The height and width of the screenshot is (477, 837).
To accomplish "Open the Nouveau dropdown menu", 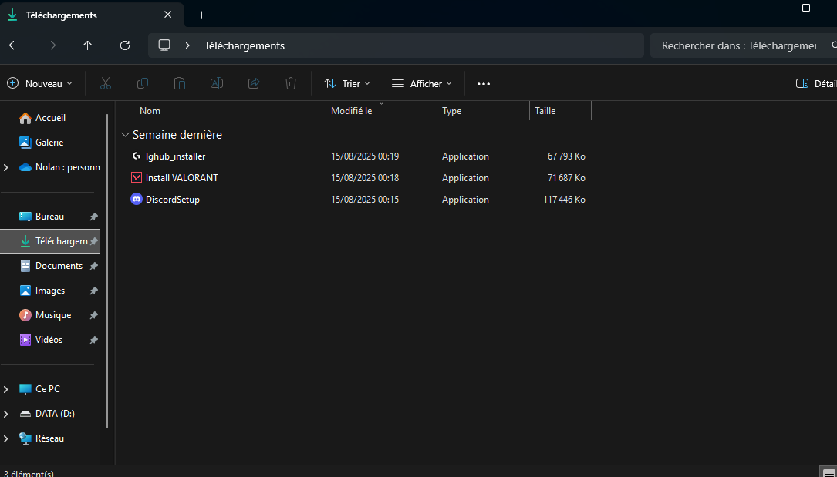I will [39, 84].
